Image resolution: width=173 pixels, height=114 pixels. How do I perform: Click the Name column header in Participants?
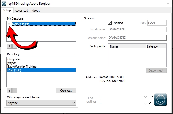click(x=127, y=46)
